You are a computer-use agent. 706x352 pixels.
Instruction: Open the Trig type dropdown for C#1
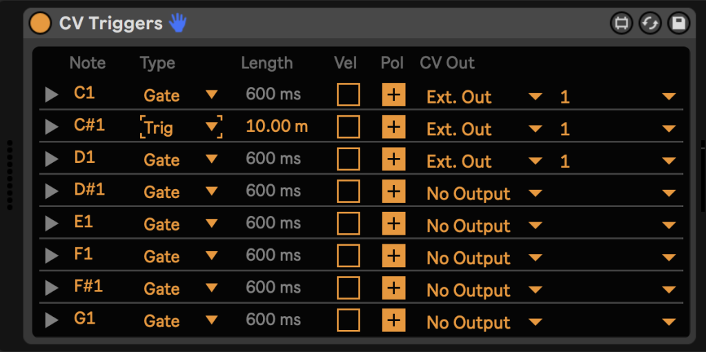[181, 128]
